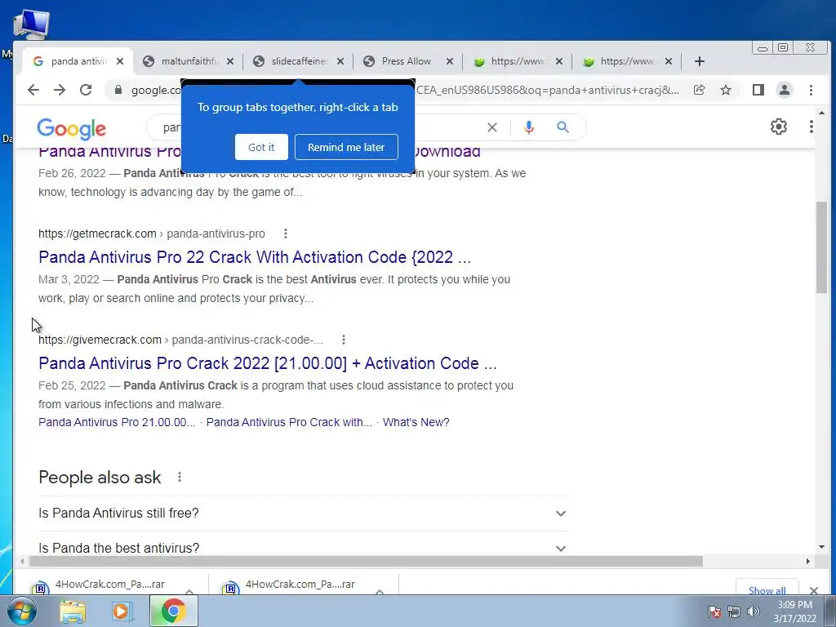Open People also ask options dots

tap(180, 477)
